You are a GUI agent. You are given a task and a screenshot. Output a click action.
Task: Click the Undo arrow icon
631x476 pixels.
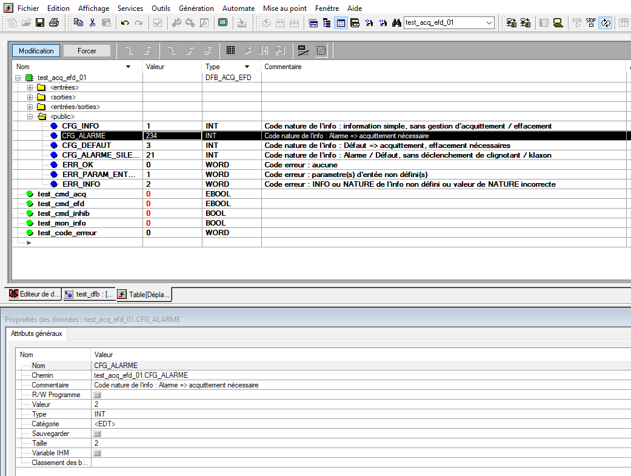125,23
